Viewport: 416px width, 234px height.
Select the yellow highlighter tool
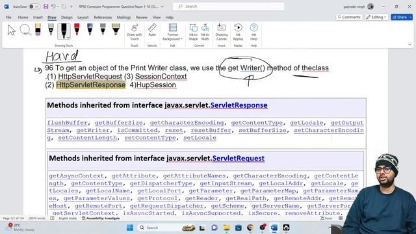click(116, 29)
